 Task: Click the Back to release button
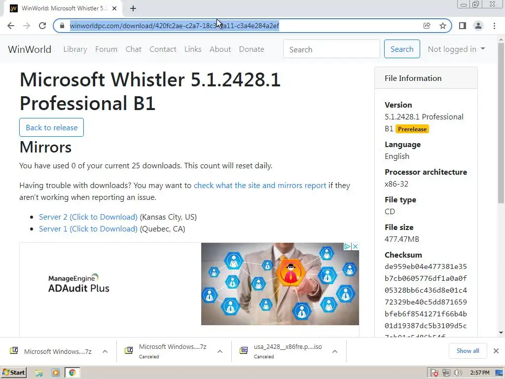51,127
